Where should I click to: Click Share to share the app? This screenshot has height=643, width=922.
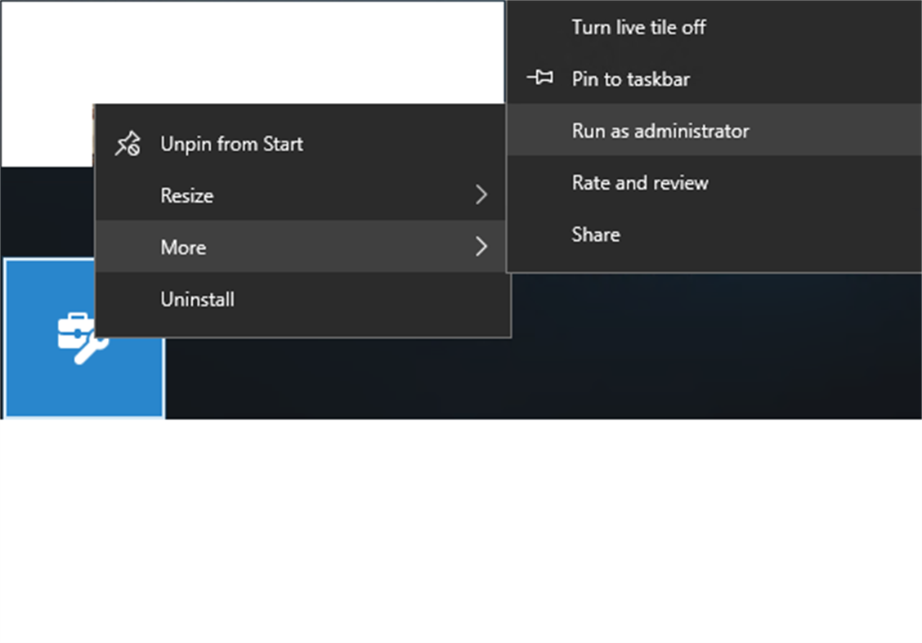(x=595, y=234)
